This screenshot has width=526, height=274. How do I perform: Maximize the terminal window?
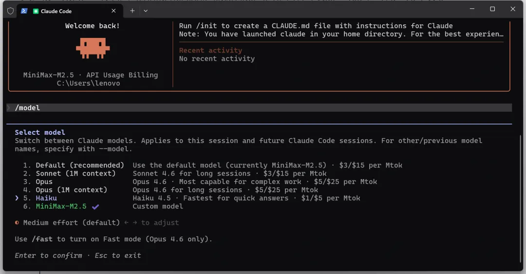(492, 9)
